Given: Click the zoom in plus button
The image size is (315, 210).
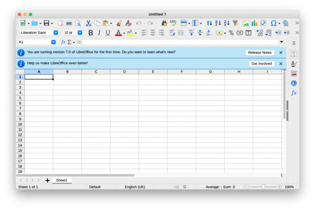Looking at the screenshot, I should pyautogui.click(x=279, y=187).
